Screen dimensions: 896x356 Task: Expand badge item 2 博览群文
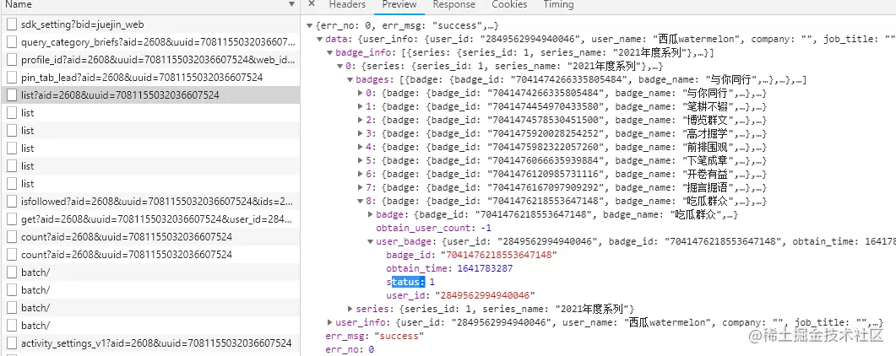[360, 121]
